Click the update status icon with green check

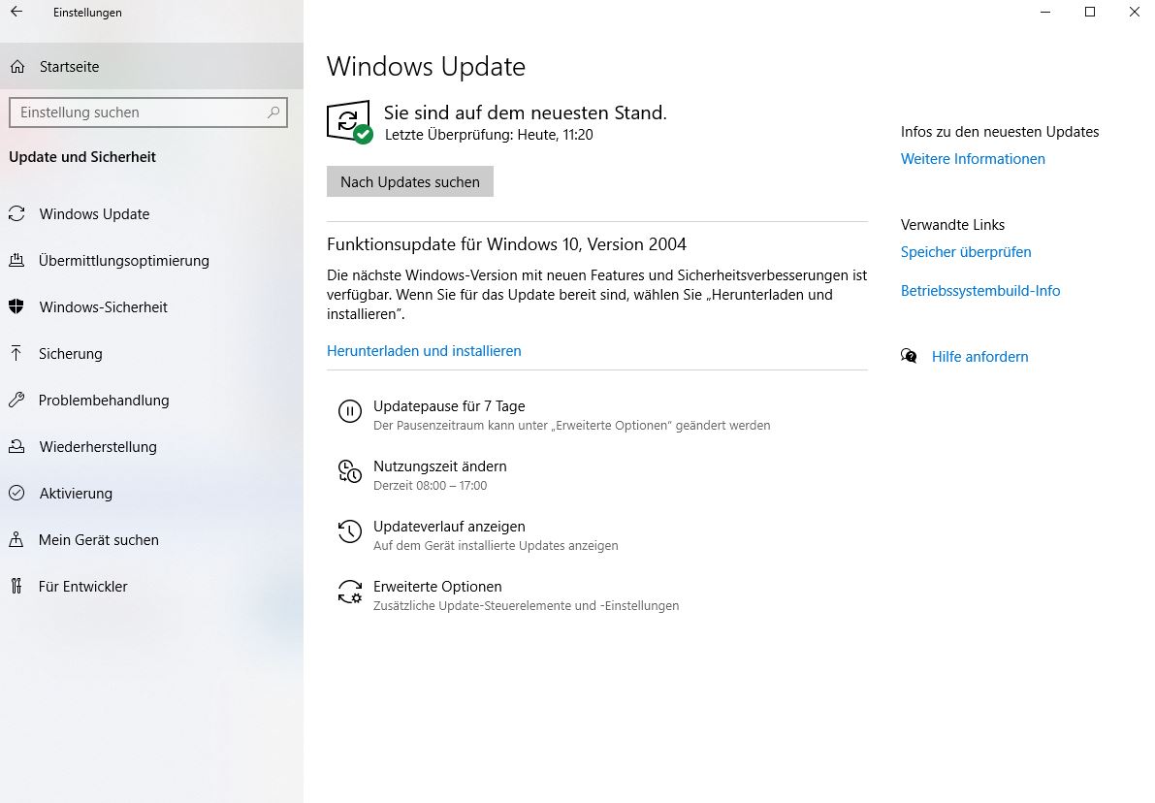(349, 122)
